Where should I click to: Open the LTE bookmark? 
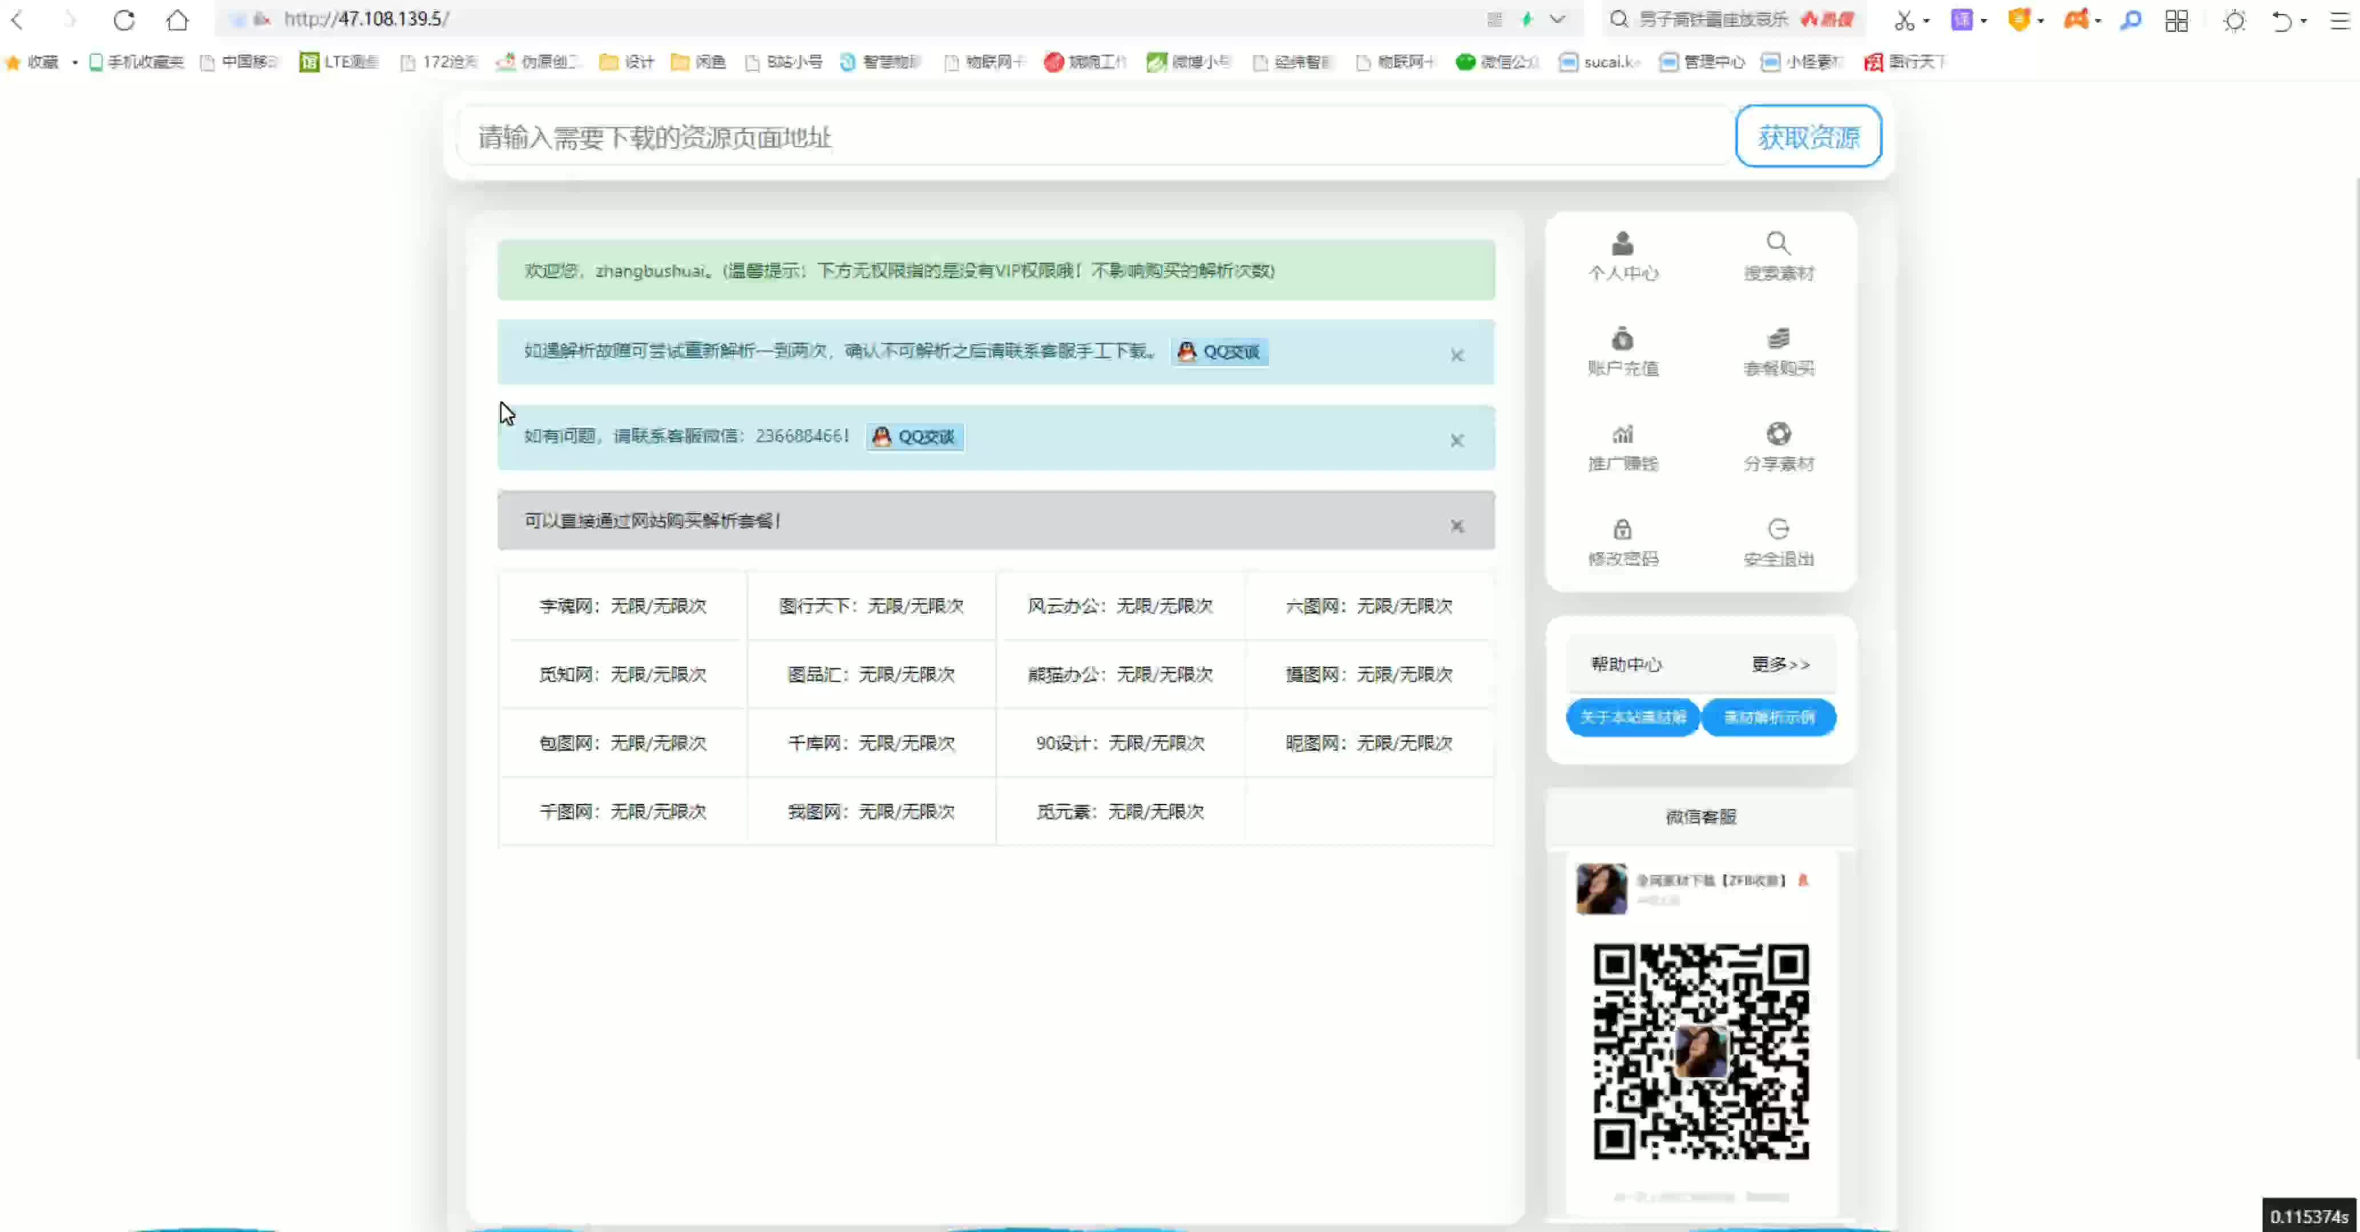pos(339,62)
